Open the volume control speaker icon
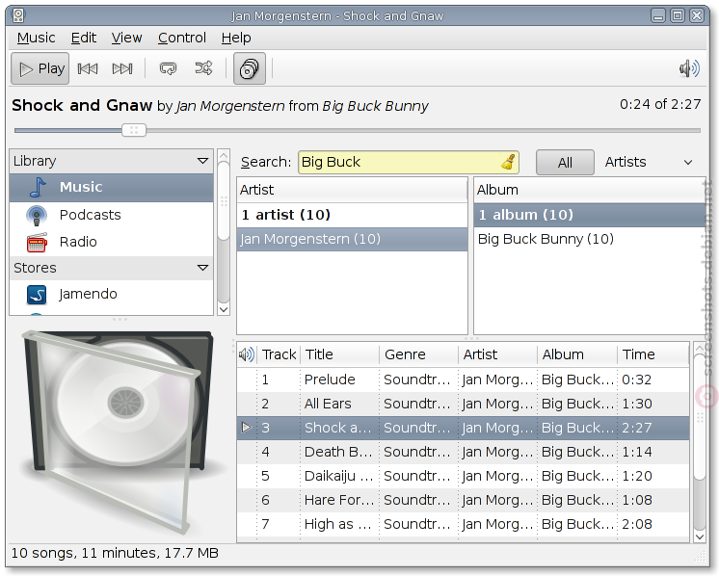 689,68
